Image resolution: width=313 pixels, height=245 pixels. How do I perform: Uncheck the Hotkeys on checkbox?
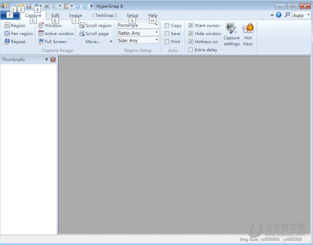click(190, 42)
